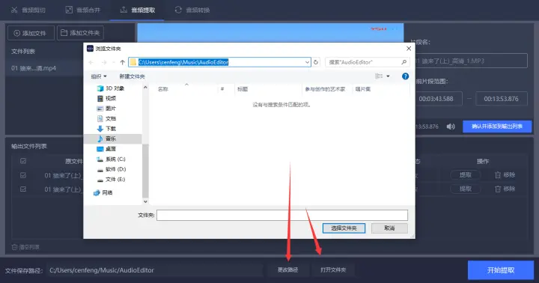Viewport: 539px width, 283px height.
Task: Click navigation pane scroll up arrow
Action: [145, 88]
